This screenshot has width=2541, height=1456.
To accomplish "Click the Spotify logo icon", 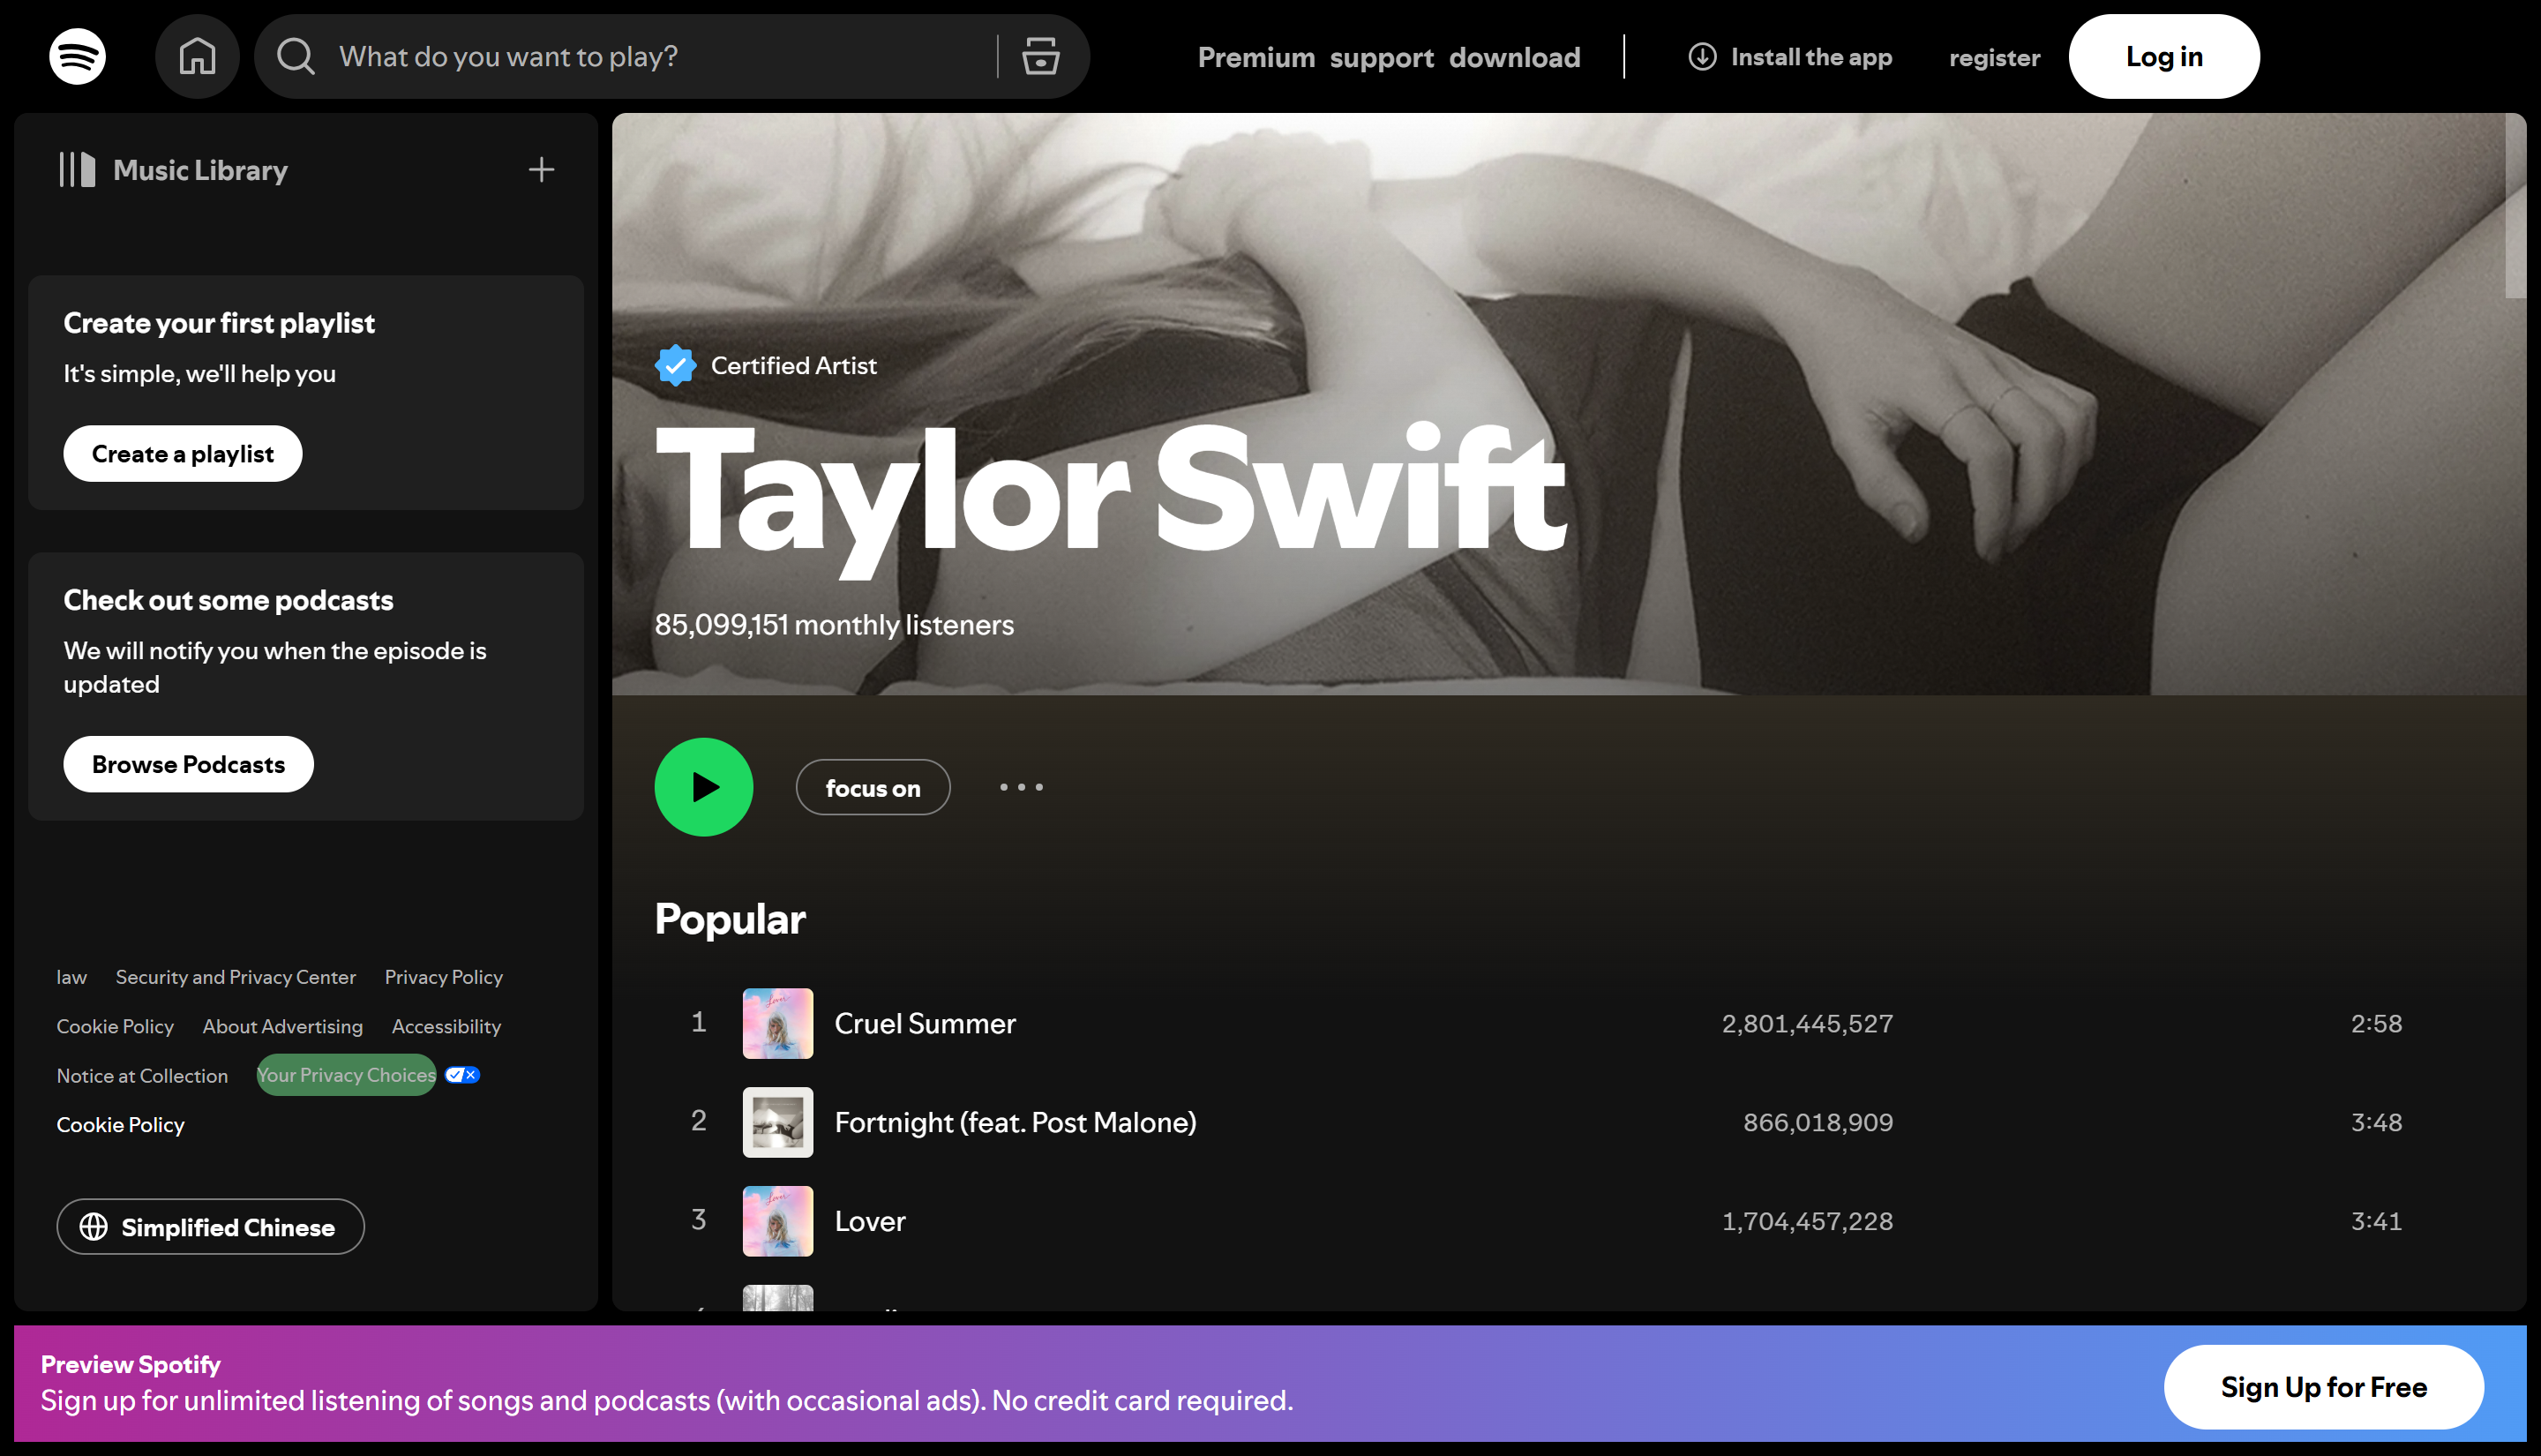I will pyautogui.click(x=76, y=56).
